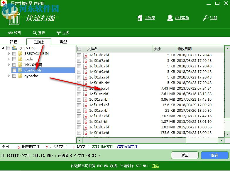Tick the checkbox for 1df01cd.rbf
This screenshot has height=171, width=230.
click(79, 105)
